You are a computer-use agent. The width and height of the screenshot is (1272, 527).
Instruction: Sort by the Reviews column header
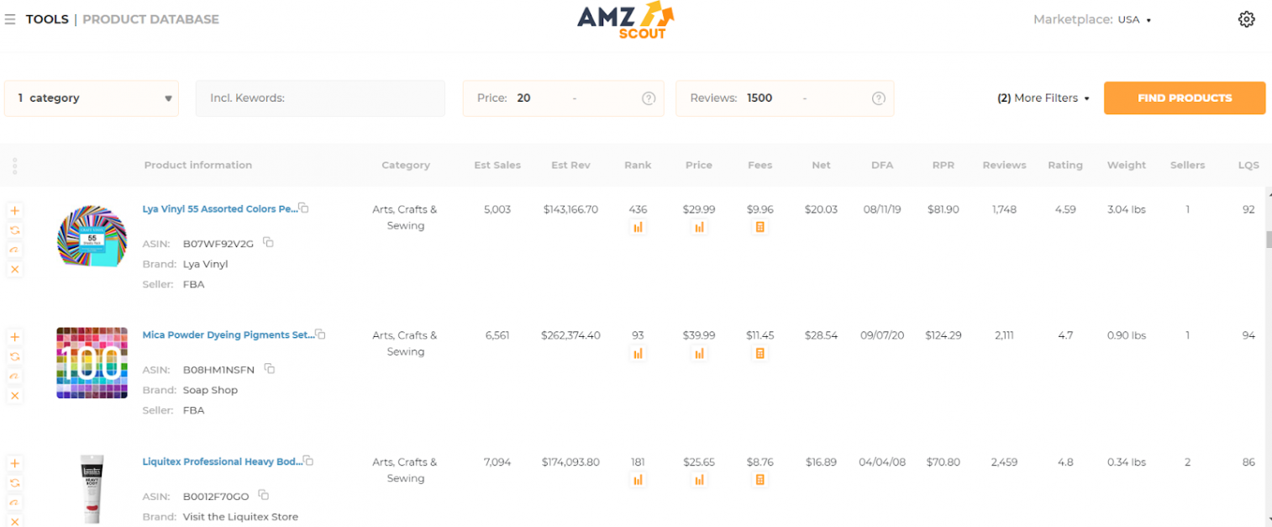click(x=1004, y=166)
